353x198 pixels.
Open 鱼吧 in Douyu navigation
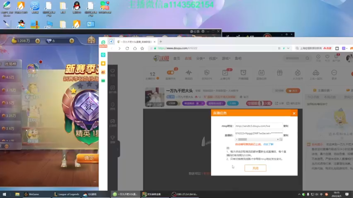click(x=238, y=59)
